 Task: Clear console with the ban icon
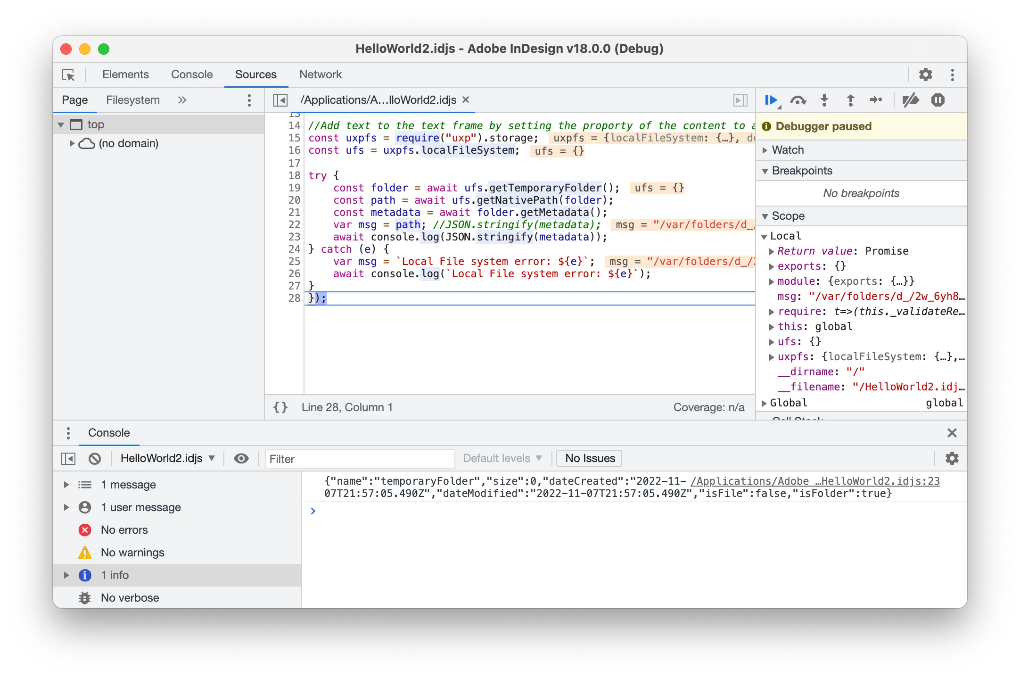coord(95,459)
